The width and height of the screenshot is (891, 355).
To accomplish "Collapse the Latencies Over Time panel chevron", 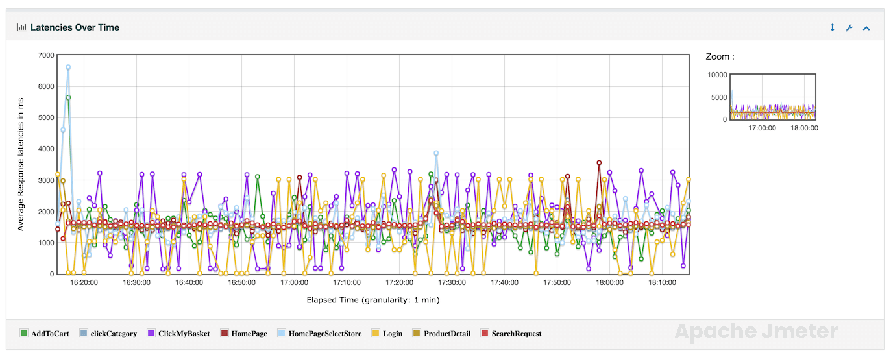I will [866, 28].
